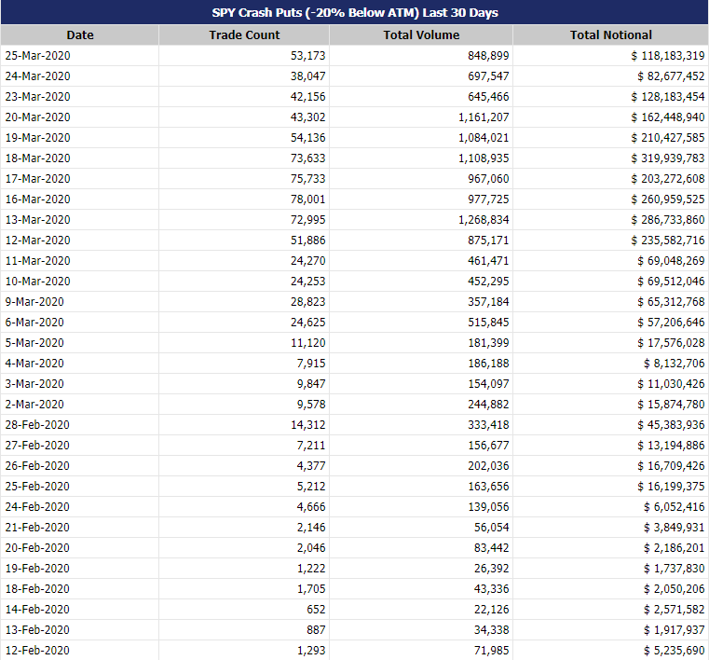Select notional value $ 1,737,830
The width and height of the screenshot is (709, 660).
point(610,568)
